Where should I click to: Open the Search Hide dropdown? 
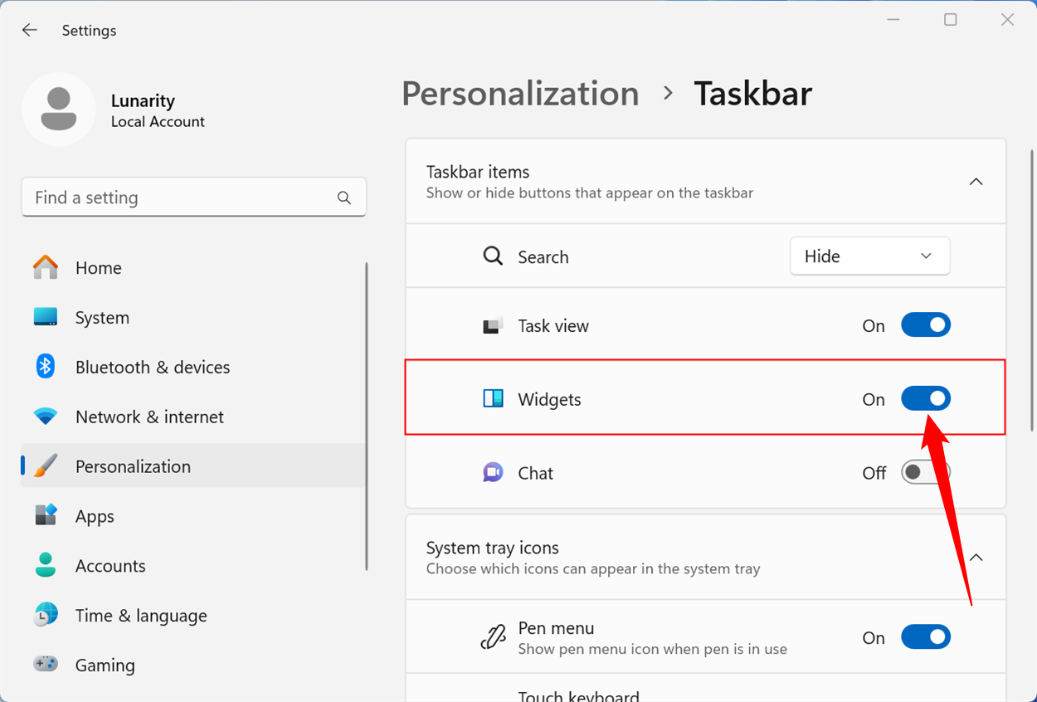click(869, 256)
